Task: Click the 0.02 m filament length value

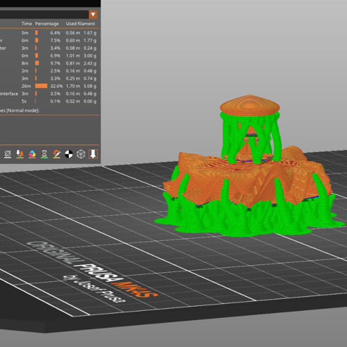Action: pos(73,101)
